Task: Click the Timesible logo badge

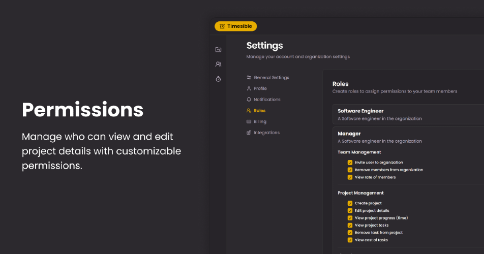Action: click(235, 26)
